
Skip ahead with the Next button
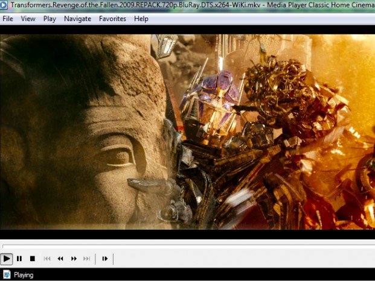coord(87,259)
